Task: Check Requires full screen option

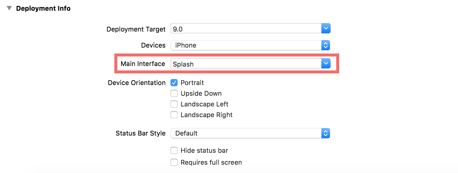Action: click(x=174, y=162)
